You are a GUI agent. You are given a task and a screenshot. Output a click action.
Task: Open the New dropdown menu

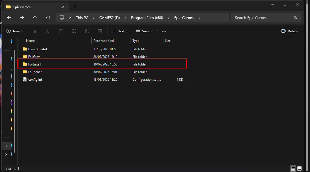pos(15,31)
